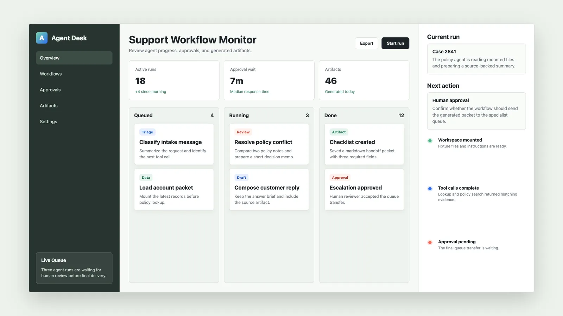Click the Done column header
Viewport: 563px width, 316px height.
(x=330, y=116)
